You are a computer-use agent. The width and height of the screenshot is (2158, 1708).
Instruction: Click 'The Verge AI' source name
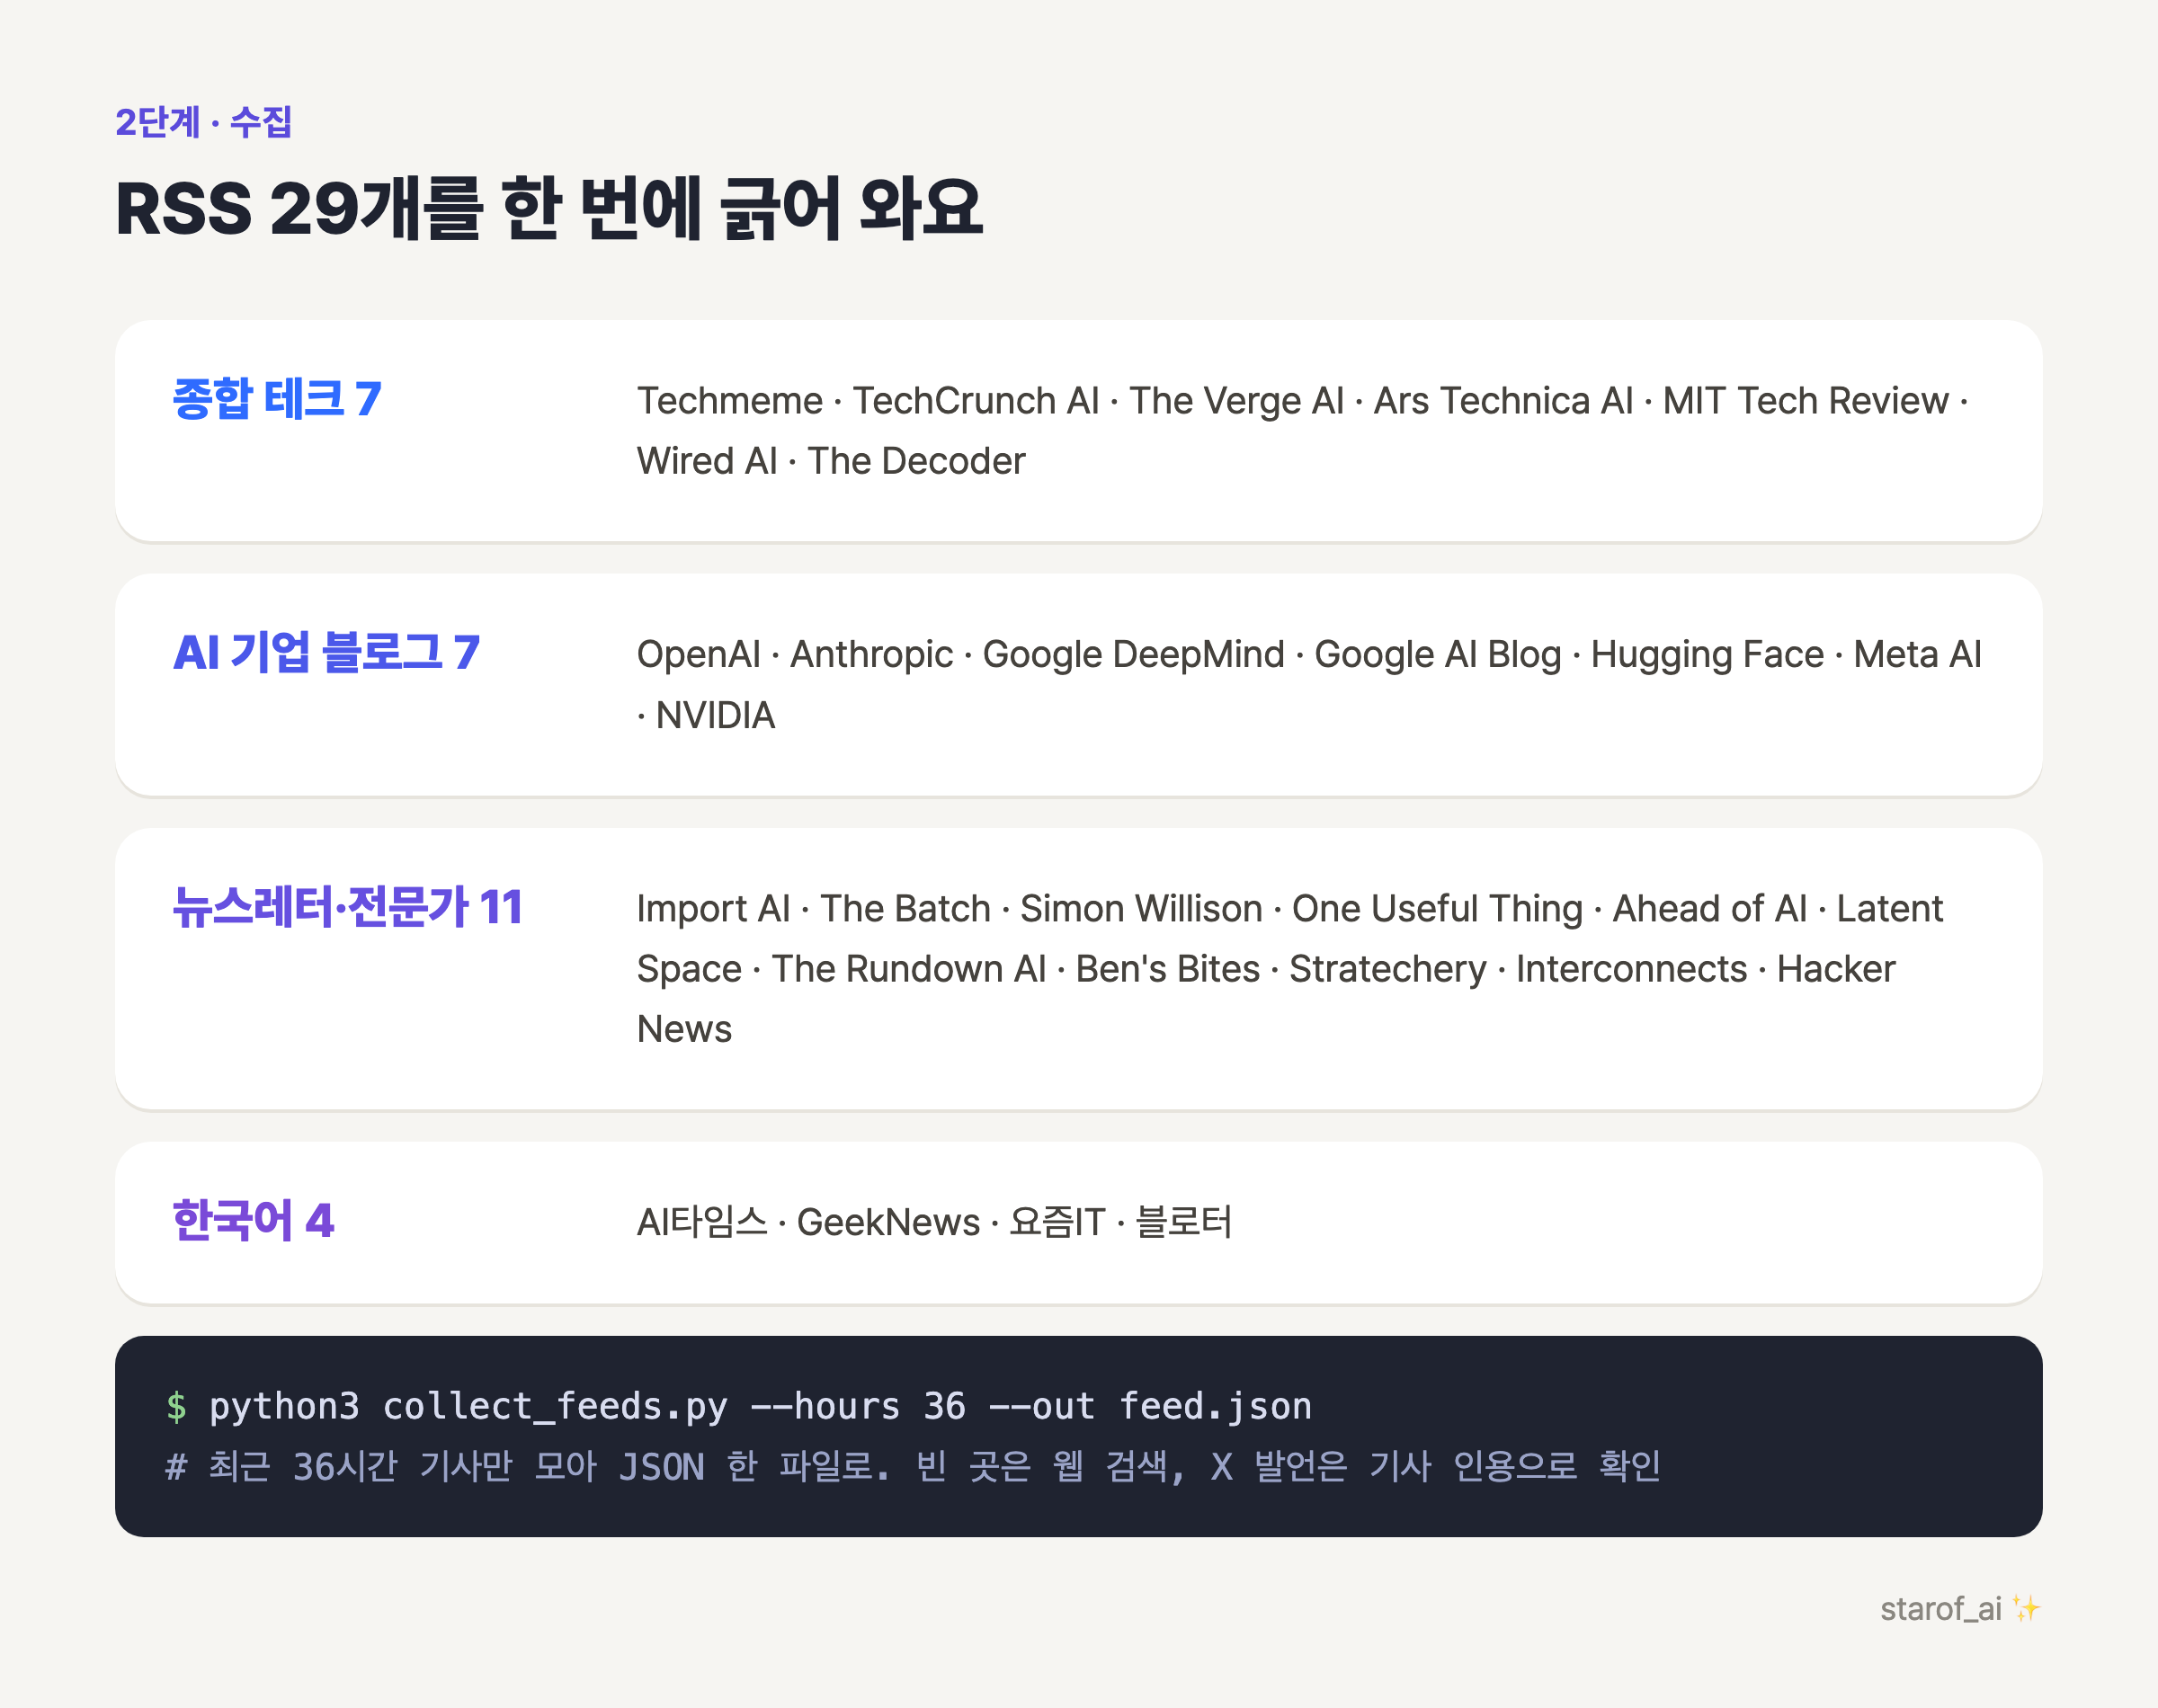(1236, 401)
